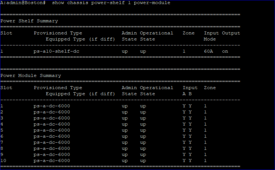Click ps-a-dc-6000 in power module slot 1
This screenshot has width=275, height=170.
(52, 106)
